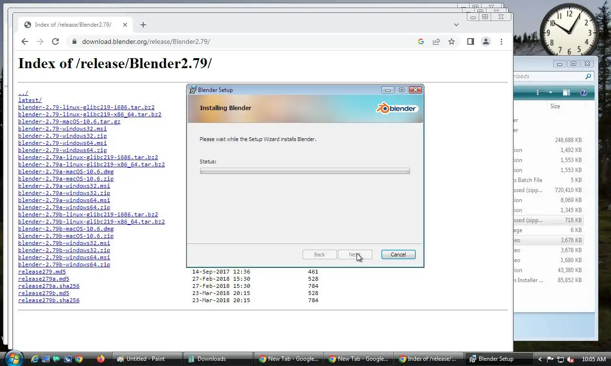
Task: Open network icon in system tray
Action: (560, 359)
